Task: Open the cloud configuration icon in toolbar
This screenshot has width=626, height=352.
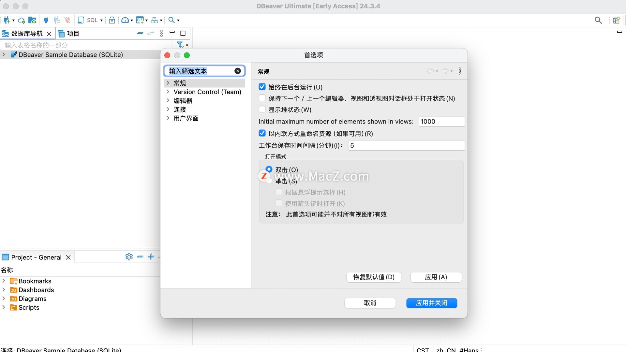Action: pos(22,20)
